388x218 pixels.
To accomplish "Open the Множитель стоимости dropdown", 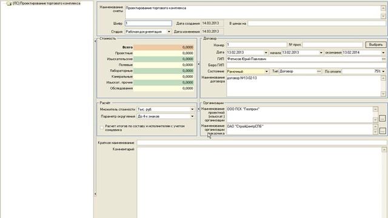I will pyautogui.click(x=192, y=109).
